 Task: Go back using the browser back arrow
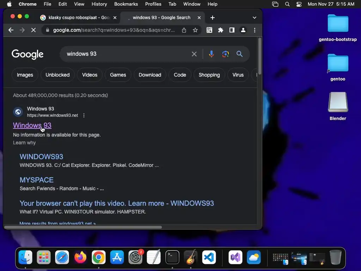[x=11, y=30]
